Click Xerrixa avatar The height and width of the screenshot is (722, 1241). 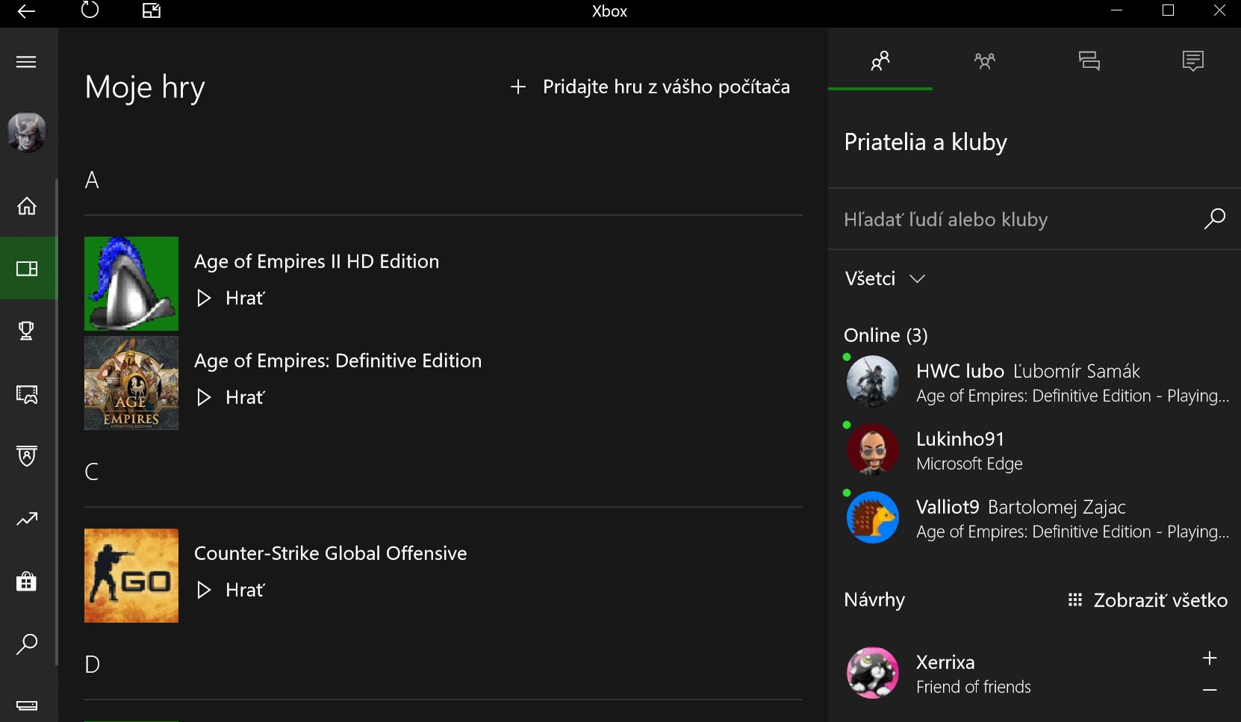(872, 673)
